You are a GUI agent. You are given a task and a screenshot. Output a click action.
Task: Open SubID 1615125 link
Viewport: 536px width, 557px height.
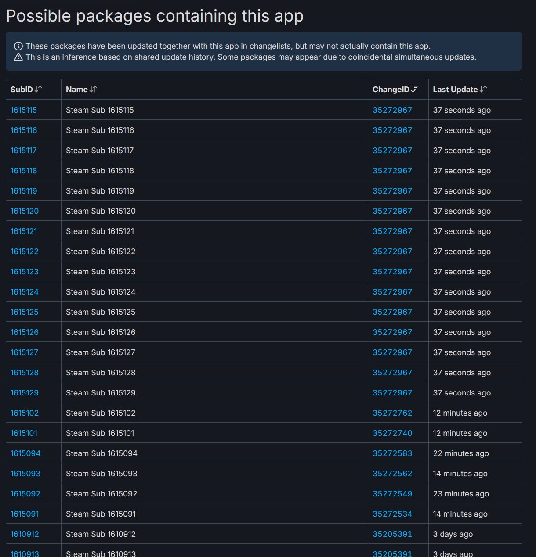coord(25,312)
